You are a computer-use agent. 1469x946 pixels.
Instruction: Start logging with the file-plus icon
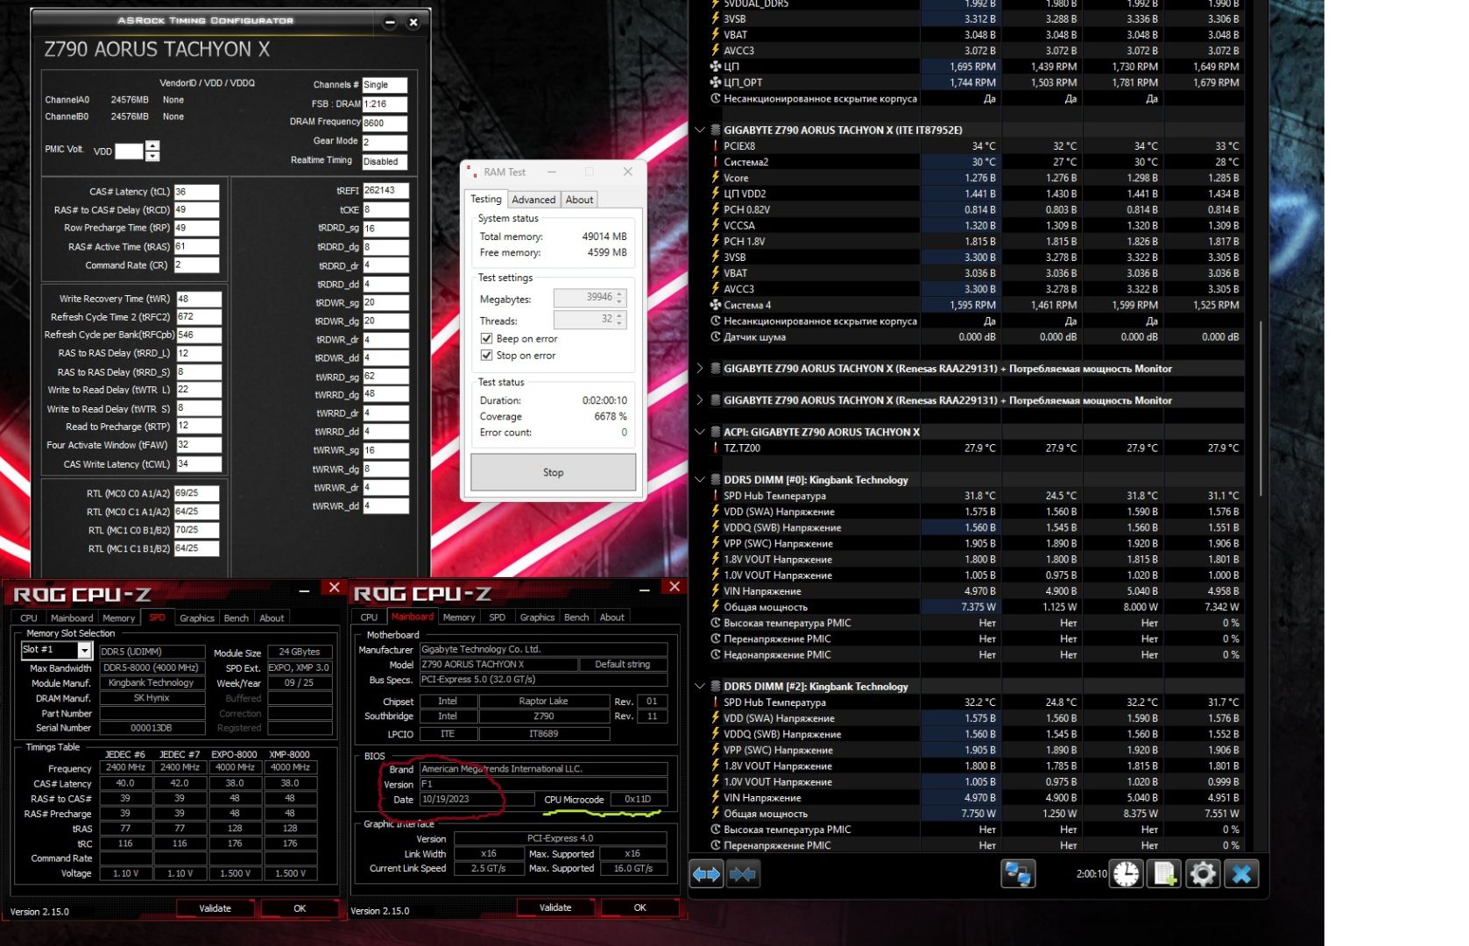click(x=1165, y=873)
